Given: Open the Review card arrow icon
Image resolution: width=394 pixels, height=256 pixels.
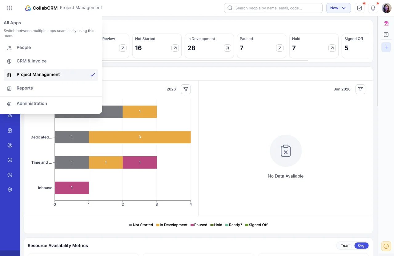Looking at the screenshot, I should 123,48.
